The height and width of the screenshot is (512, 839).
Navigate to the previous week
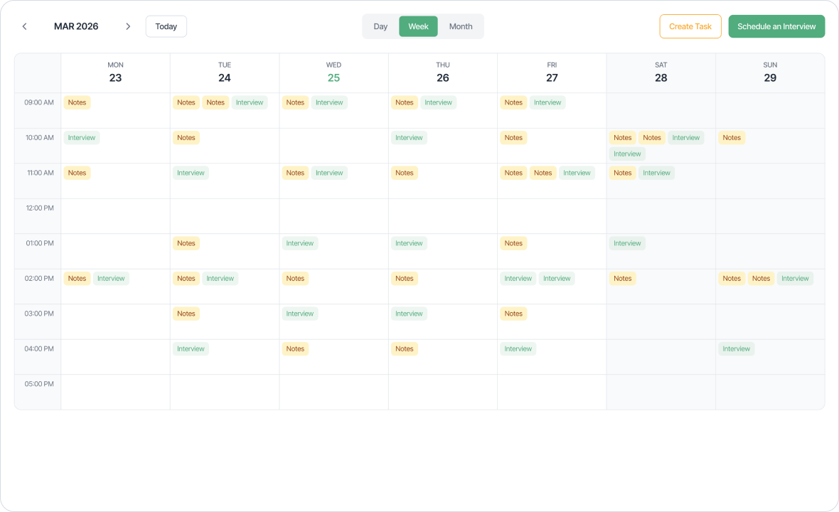pyautogui.click(x=24, y=26)
